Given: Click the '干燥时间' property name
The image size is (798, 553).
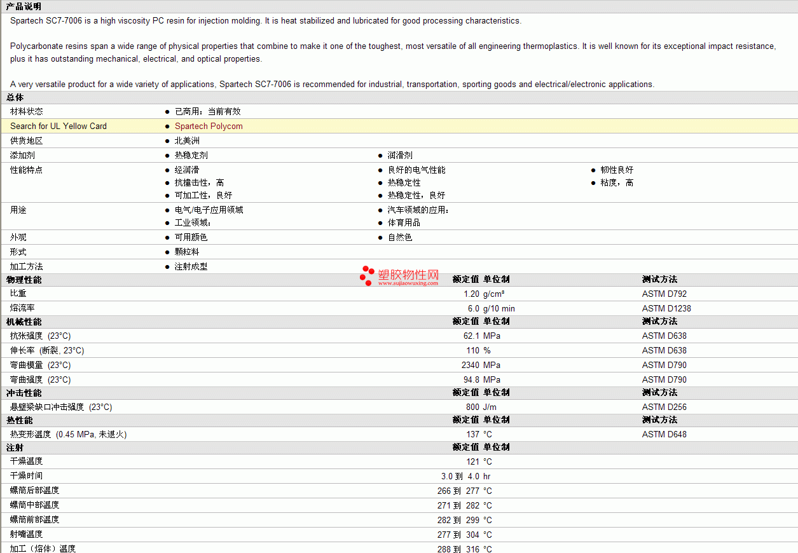Looking at the screenshot, I should point(27,475).
